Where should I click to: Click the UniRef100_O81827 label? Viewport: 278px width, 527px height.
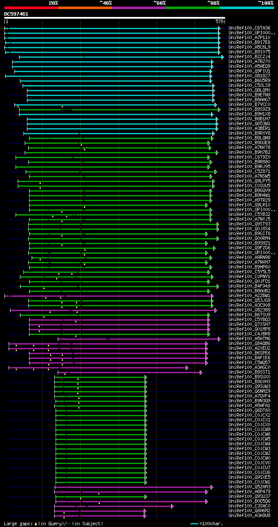click(x=249, y=76)
